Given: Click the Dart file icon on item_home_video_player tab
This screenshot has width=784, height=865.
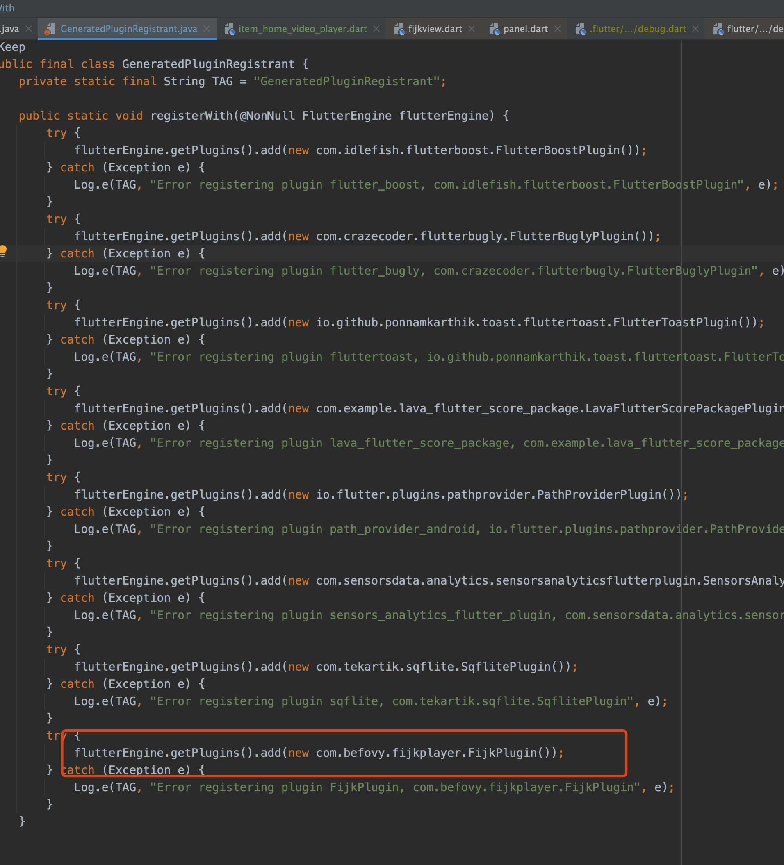Looking at the screenshot, I should (x=230, y=29).
